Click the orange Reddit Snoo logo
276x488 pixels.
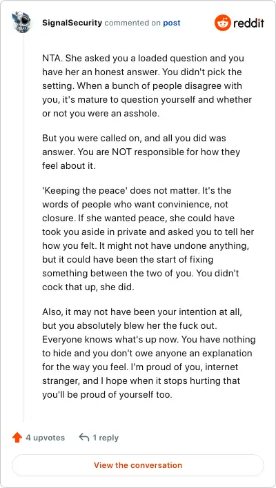coord(222,23)
